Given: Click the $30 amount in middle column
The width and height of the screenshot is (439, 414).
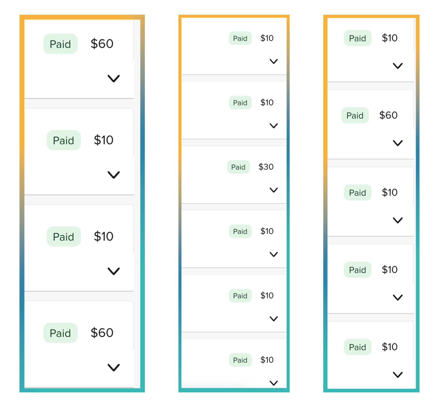Looking at the screenshot, I should click(266, 167).
